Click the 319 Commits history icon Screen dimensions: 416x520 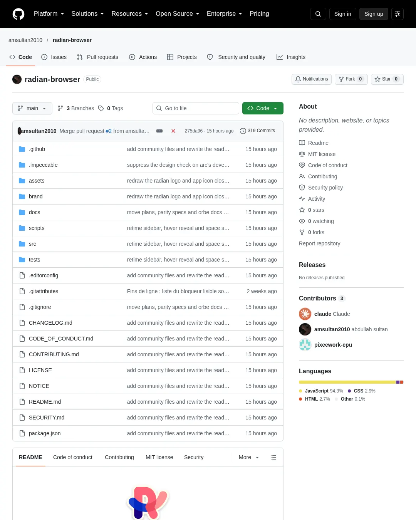pos(243,131)
